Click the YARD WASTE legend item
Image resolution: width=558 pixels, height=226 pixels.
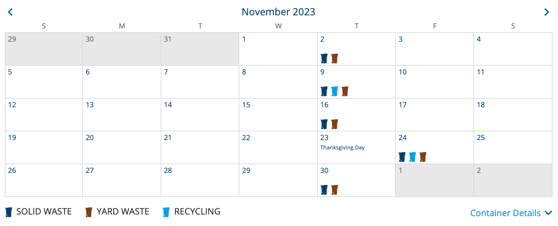click(x=117, y=212)
